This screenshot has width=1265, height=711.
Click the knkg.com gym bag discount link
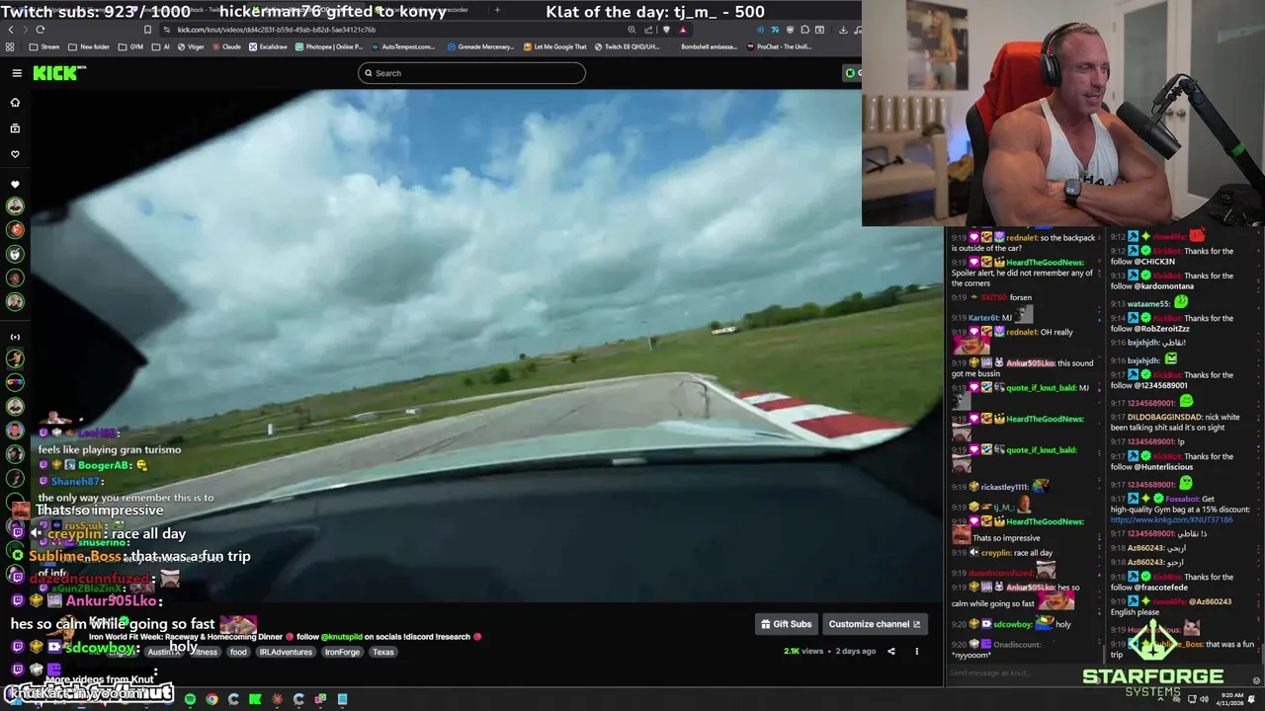[x=1171, y=519]
